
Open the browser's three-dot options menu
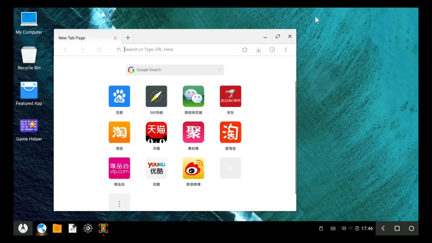[x=286, y=50]
